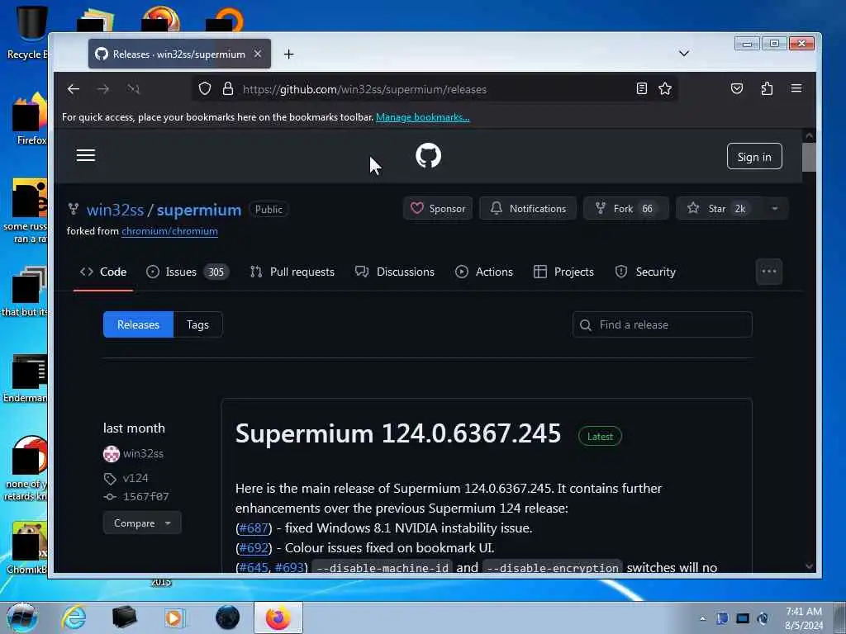Open the Pull requests tab
The height and width of the screenshot is (634, 846).
(292, 272)
